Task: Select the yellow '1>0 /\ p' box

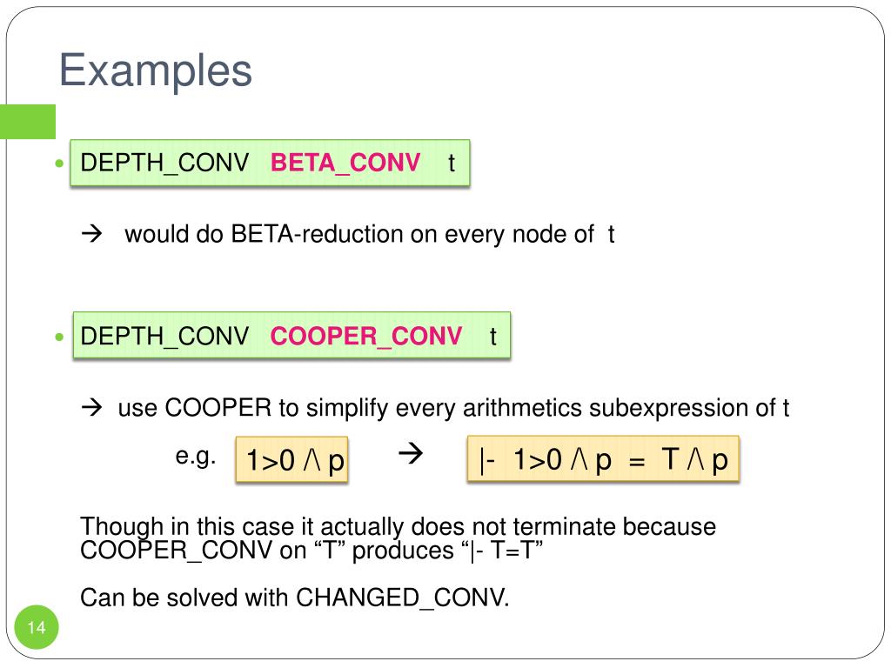Action: click(x=291, y=459)
